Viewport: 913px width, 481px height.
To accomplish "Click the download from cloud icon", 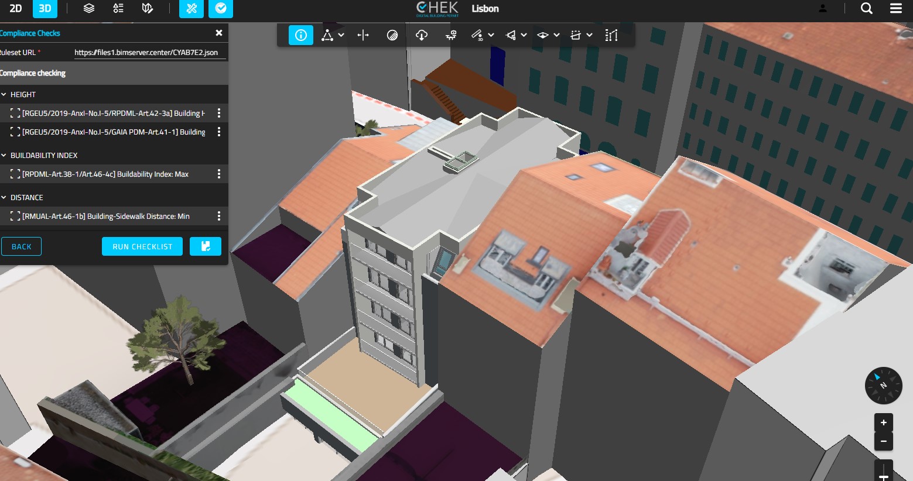I will point(421,35).
